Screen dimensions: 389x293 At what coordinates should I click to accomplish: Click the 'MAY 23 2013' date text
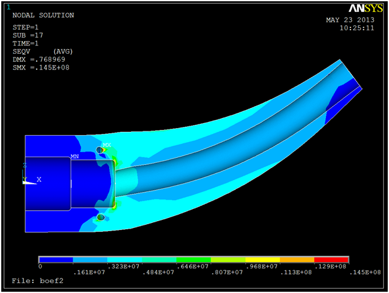[x=350, y=20]
